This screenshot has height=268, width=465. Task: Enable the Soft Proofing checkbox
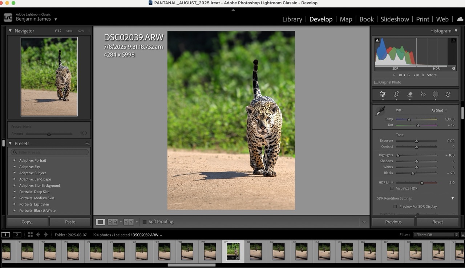point(145,222)
